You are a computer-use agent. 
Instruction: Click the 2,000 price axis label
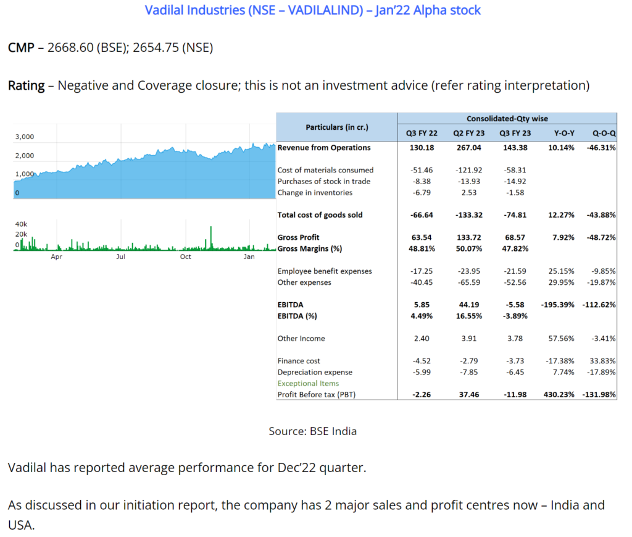[x=25, y=156]
